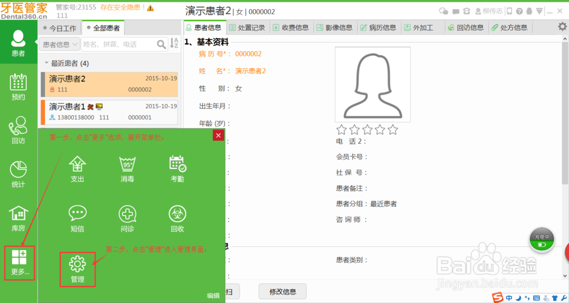Open the 管理 management gear item
Viewport: 569px width, 303px height.
pyautogui.click(x=77, y=269)
